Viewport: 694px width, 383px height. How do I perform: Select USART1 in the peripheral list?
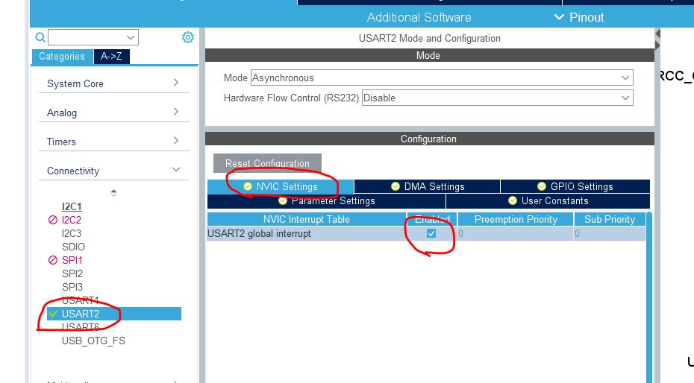tap(80, 300)
